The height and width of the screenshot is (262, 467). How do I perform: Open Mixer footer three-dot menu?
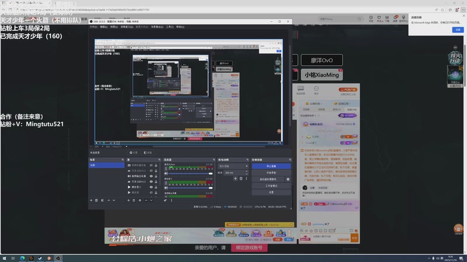[x=171, y=200]
